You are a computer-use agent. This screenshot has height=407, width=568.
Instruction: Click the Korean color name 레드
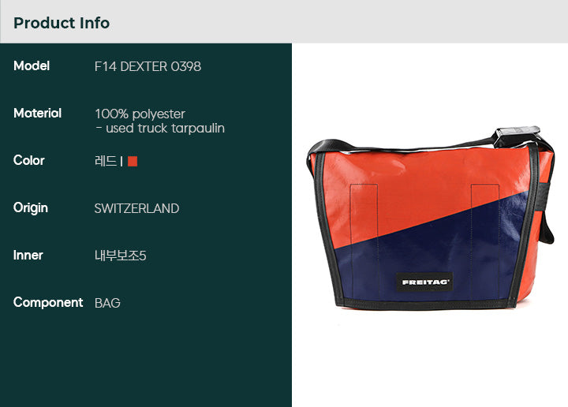tap(106, 161)
